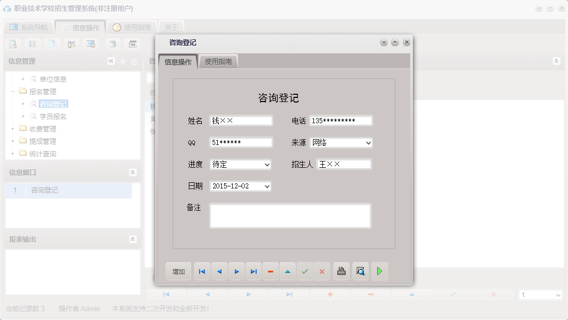Image resolution: width=568 pixels, height=320 pixels.
Task: Click the search magnifier icon in the main toolbar
Action: (x=12, y=44)
